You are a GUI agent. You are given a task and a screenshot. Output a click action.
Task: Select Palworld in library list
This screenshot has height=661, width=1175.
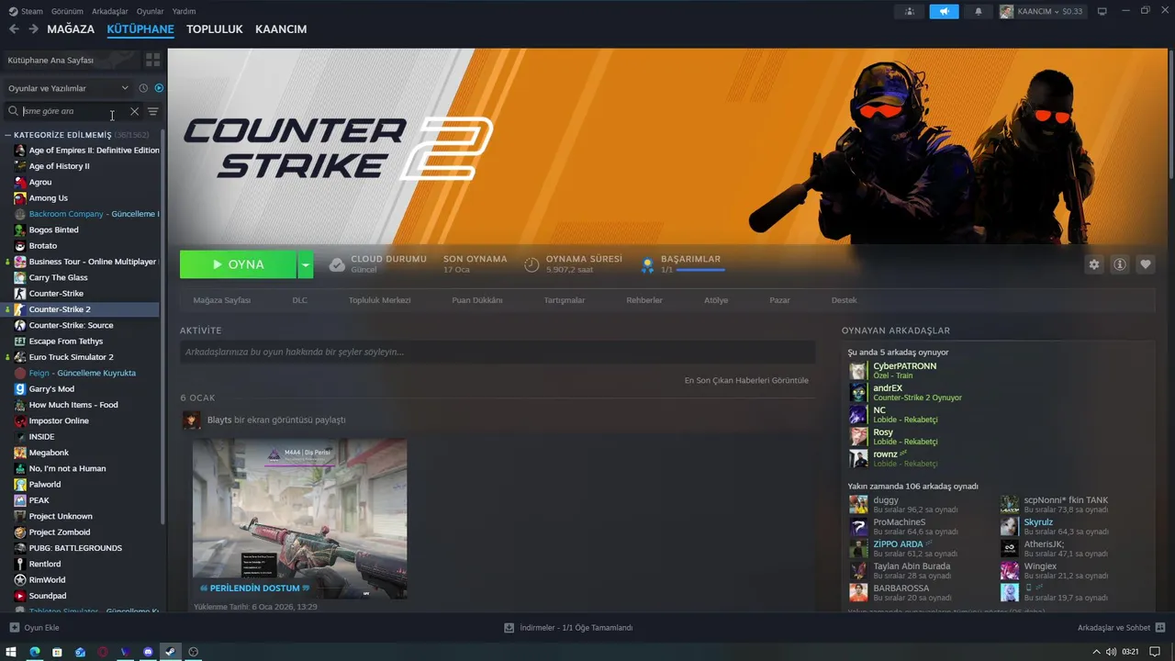(81, 485)
